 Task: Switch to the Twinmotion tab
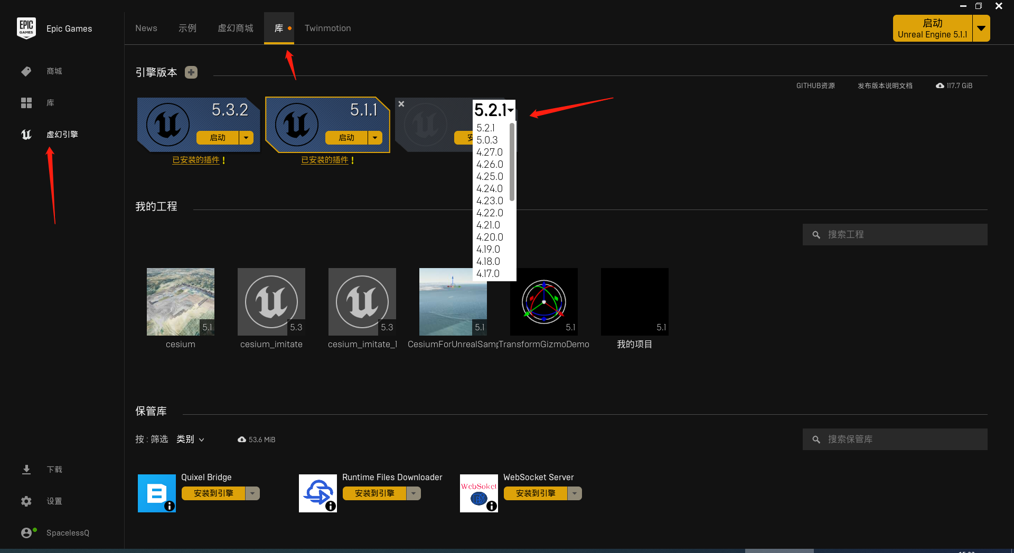(327, 28)
